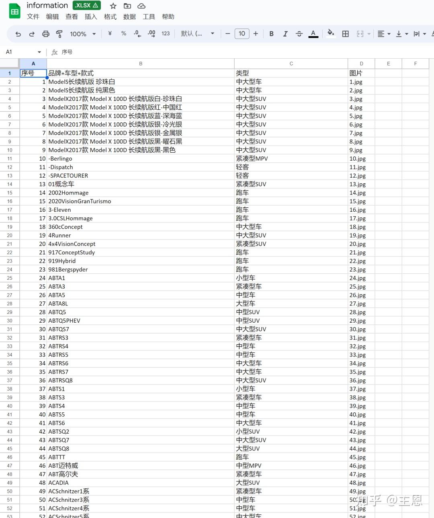This screenshot has width=434, height=518.
Task: Open text wrapping dropdown
Action: pyautogui.click(x=420, y=34)
